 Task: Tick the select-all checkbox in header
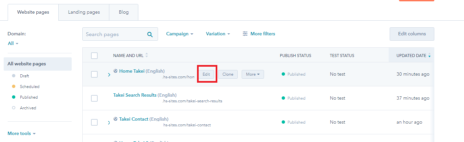[94, 56]
